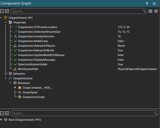Collapse the GraspDetection node

point(6,78)
